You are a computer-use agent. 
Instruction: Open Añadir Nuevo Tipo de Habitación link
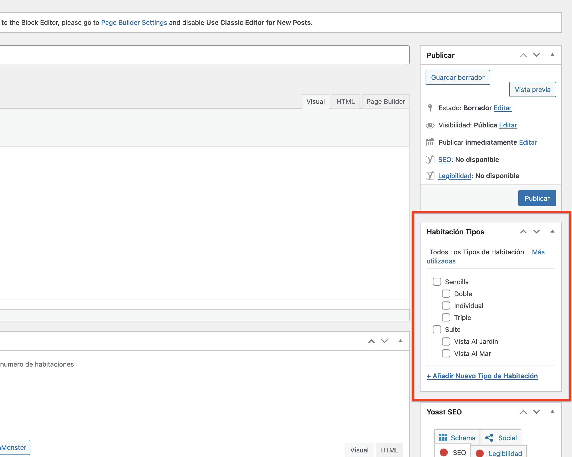tap(482, 376)
